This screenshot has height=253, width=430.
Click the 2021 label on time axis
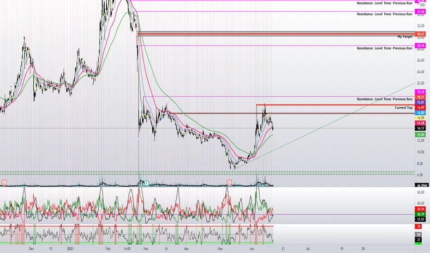(71, 248)
